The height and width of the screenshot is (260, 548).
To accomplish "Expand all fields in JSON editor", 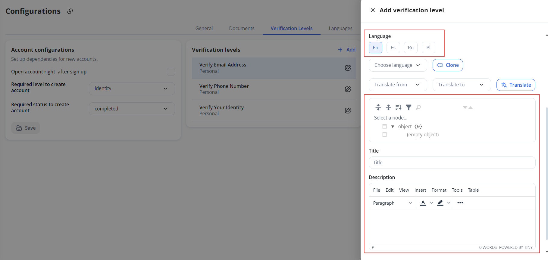I will (x=378, y=107).
